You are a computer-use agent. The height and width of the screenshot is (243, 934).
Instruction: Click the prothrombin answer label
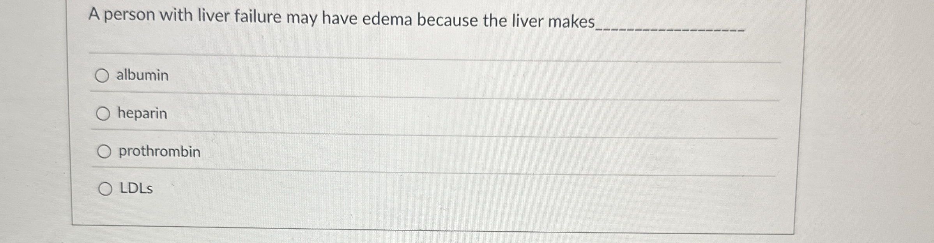pyautogui.click(x=159, y=151)
